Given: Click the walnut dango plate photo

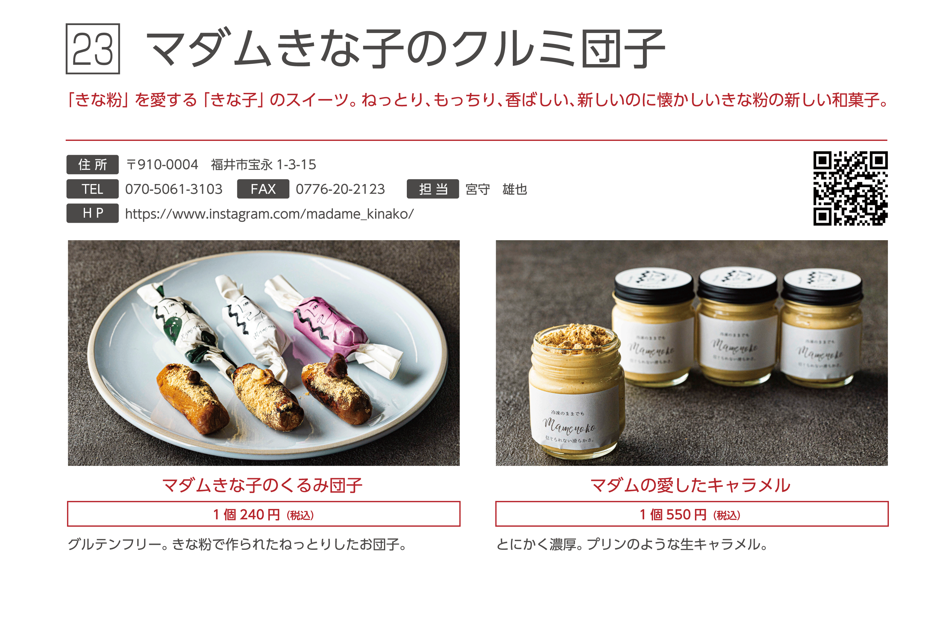Looking at the screenshot, I should [264, 353].
